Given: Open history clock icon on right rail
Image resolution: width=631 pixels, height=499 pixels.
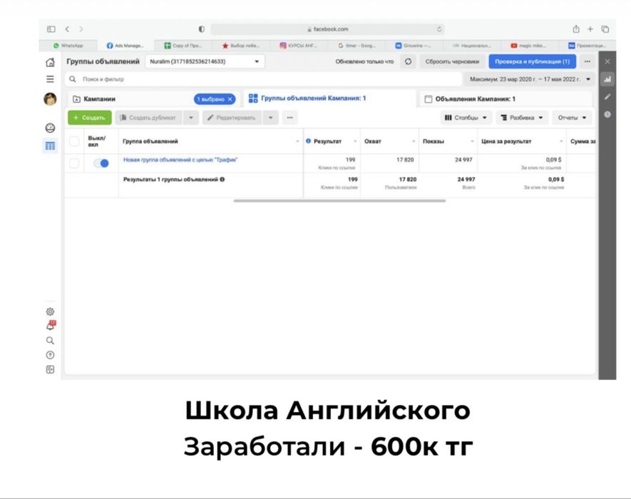Looking at the screenshot, I should (x=607, y=115).
